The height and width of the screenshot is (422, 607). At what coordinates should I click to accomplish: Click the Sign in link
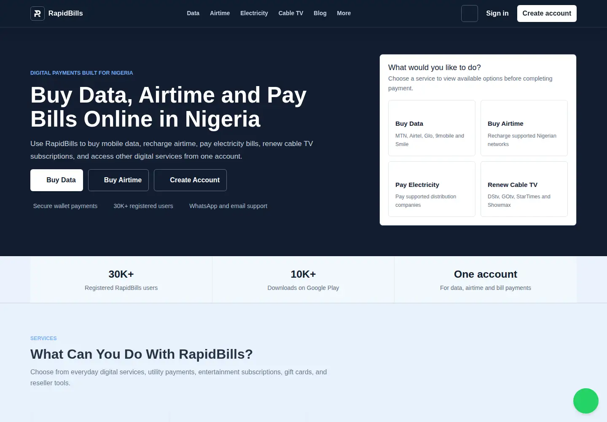click(x=497, y=14)
